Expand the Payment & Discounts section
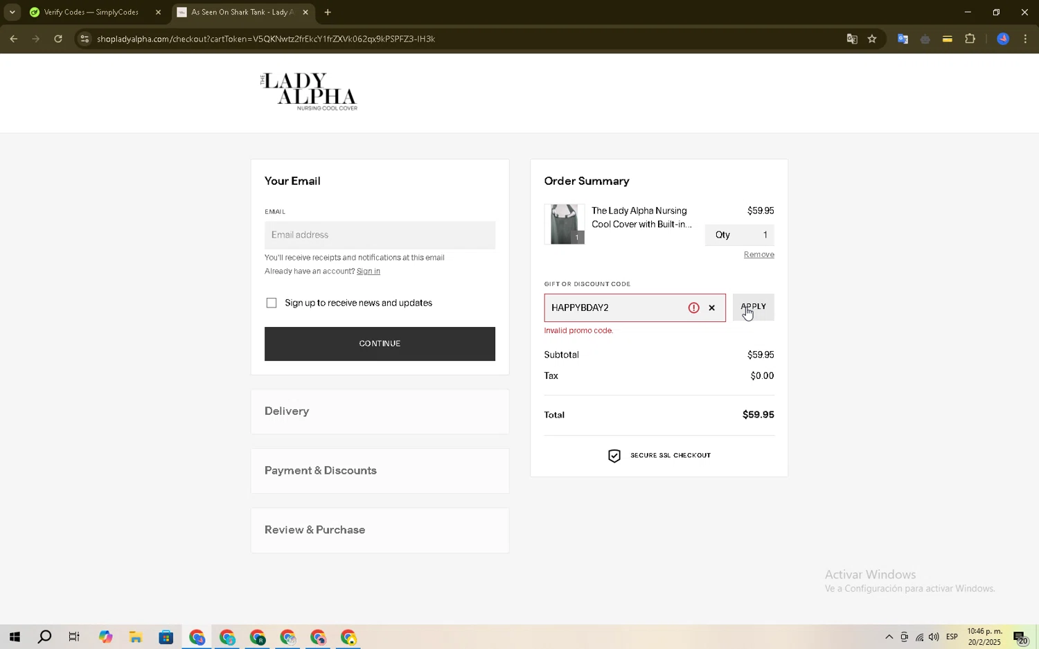 tap(380, 471)
